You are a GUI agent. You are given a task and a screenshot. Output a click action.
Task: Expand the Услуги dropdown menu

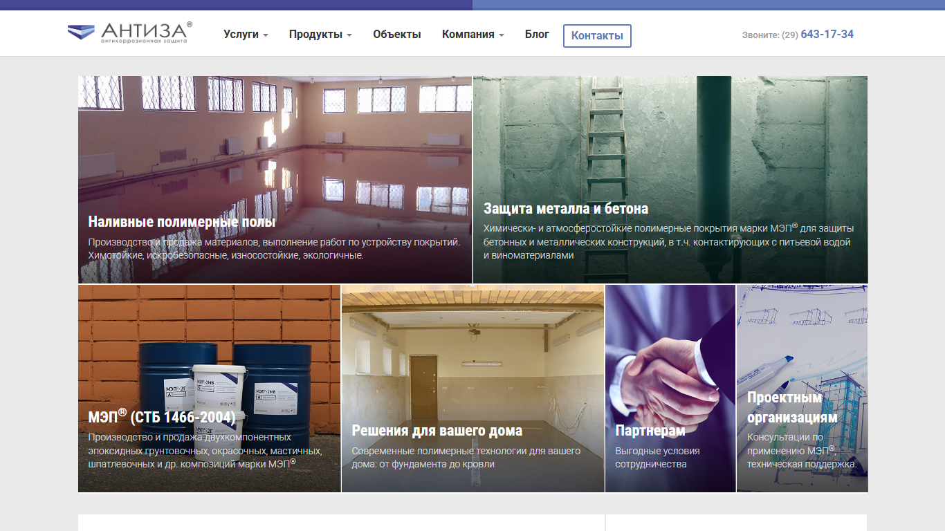246,34
